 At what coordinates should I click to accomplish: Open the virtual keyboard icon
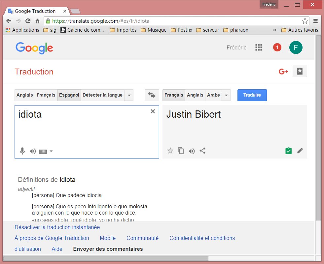(43, 152)
